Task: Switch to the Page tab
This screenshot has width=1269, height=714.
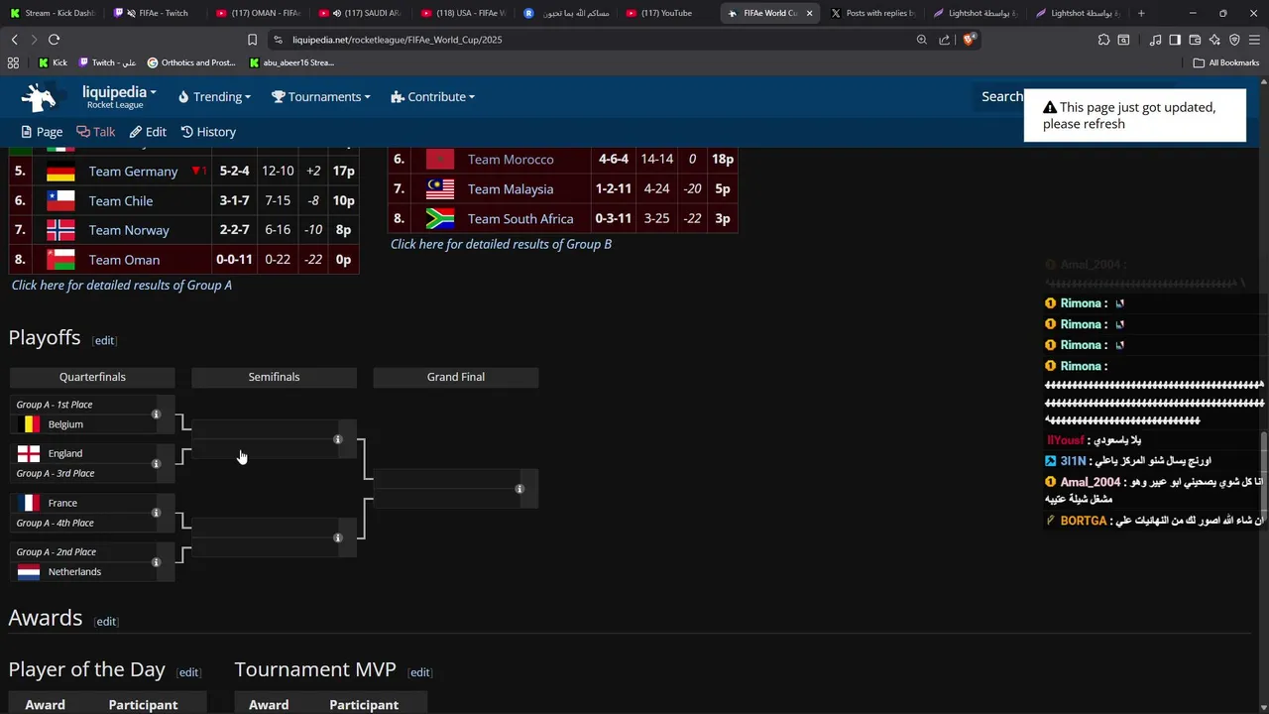Action: (42, 132)
